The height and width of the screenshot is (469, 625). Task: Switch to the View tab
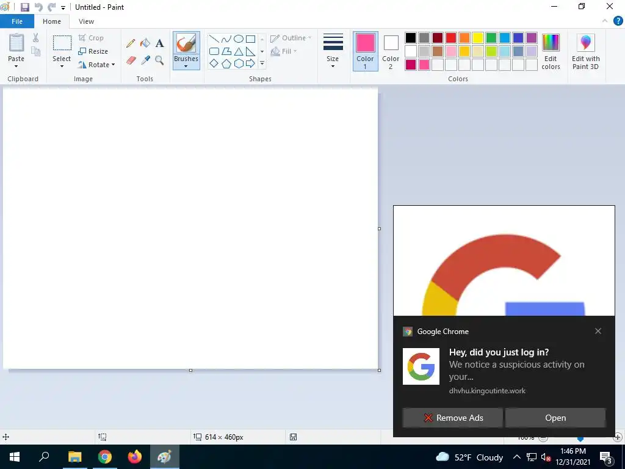86,21
